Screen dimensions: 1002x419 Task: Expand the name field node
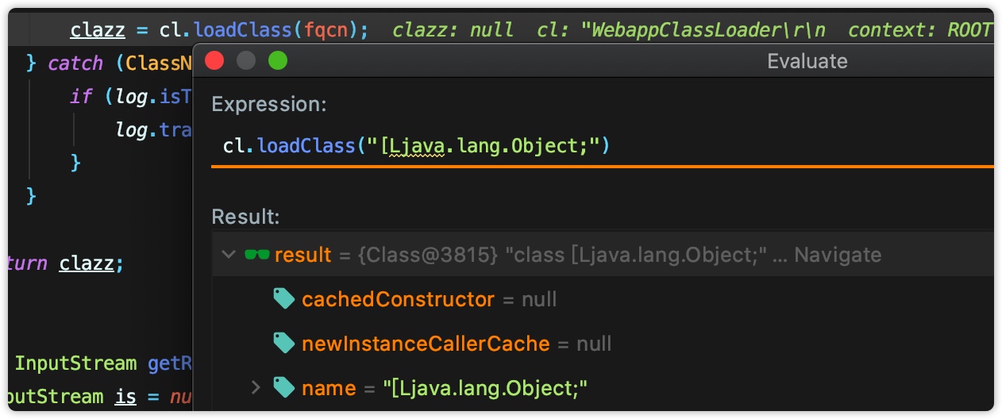coord(256,387)
